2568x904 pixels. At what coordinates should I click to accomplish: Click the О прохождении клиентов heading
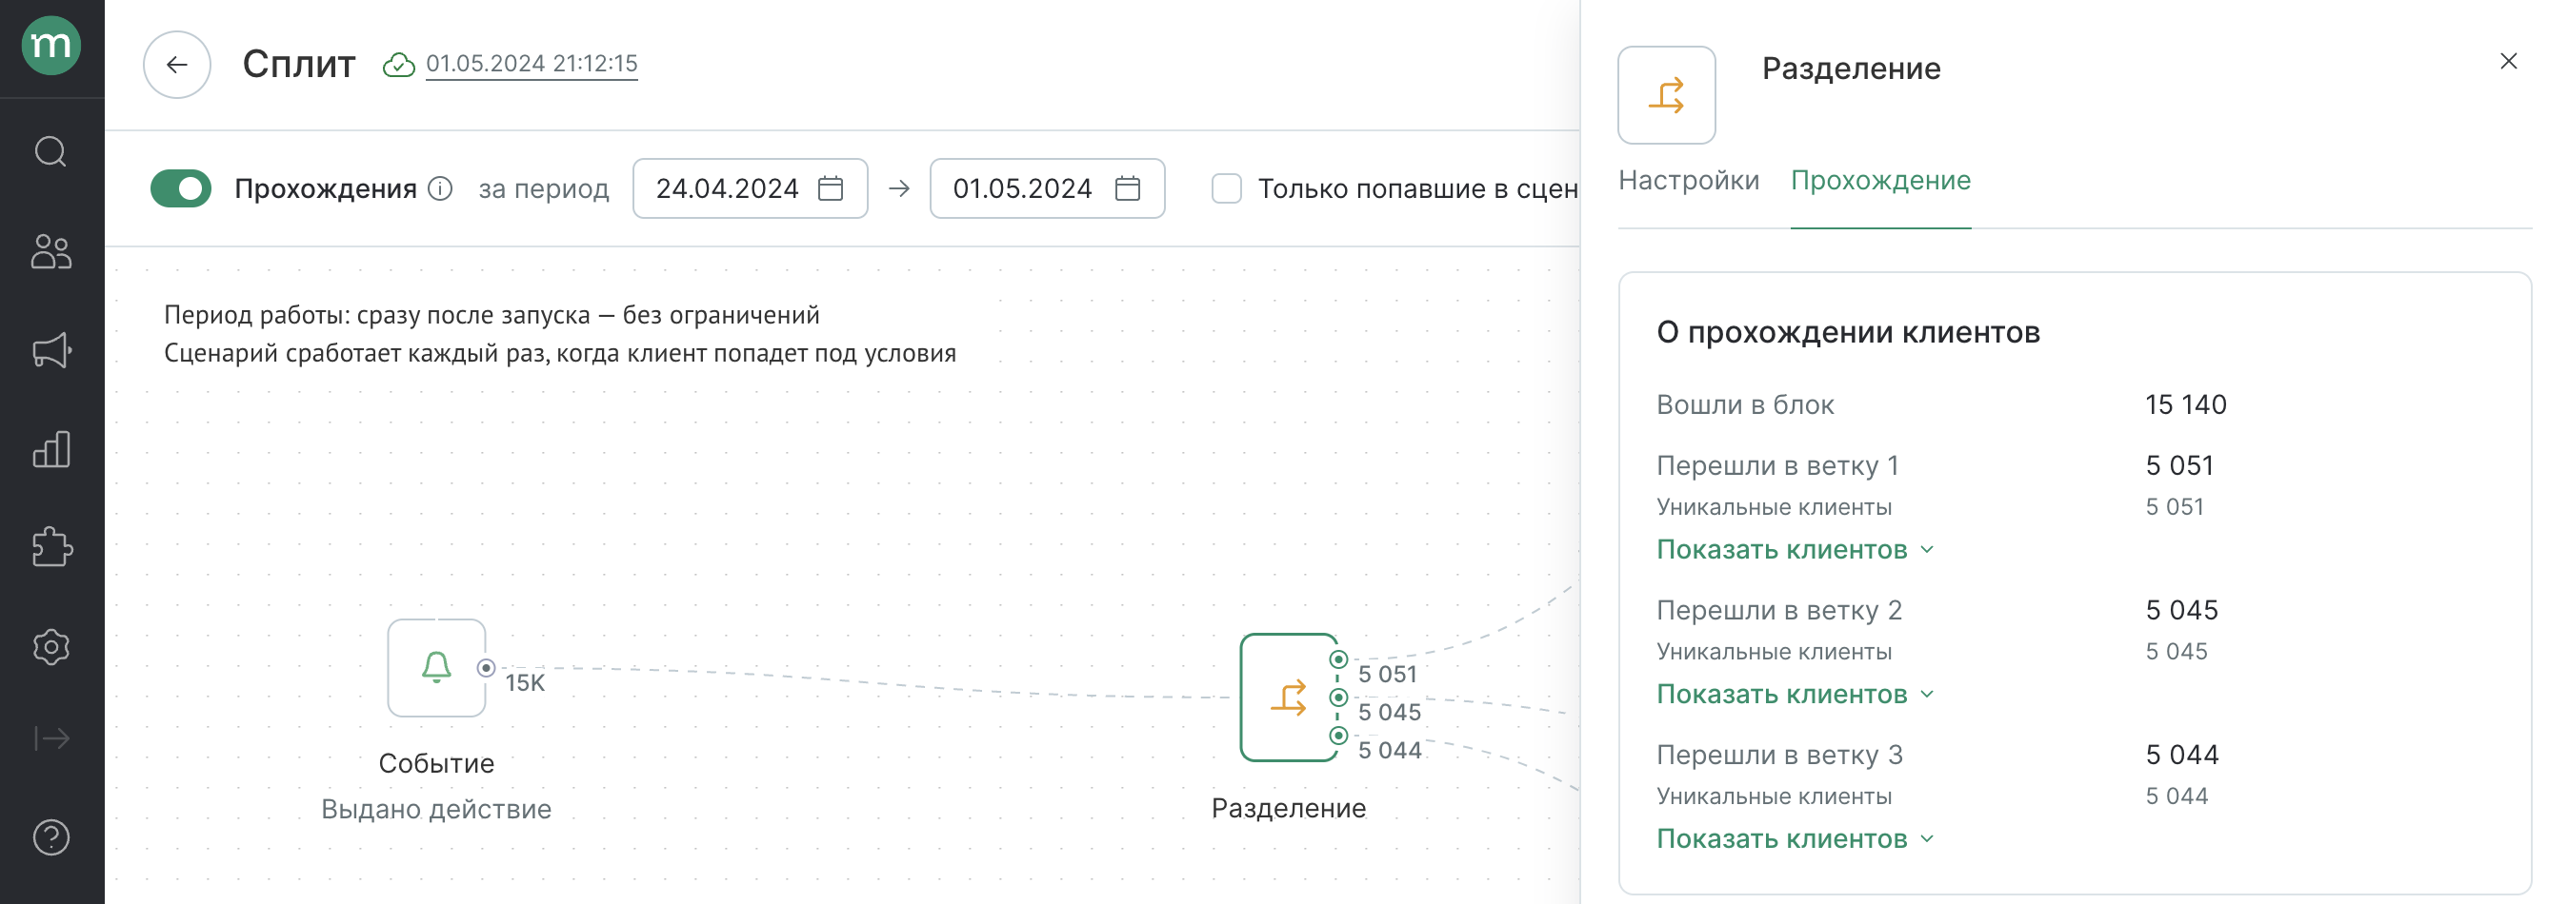click(1848, 332)
